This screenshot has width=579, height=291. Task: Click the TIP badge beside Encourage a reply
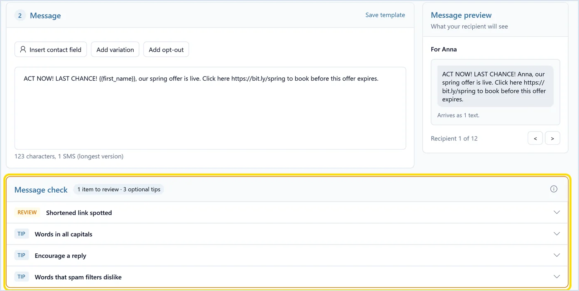[x=22, y=255]
